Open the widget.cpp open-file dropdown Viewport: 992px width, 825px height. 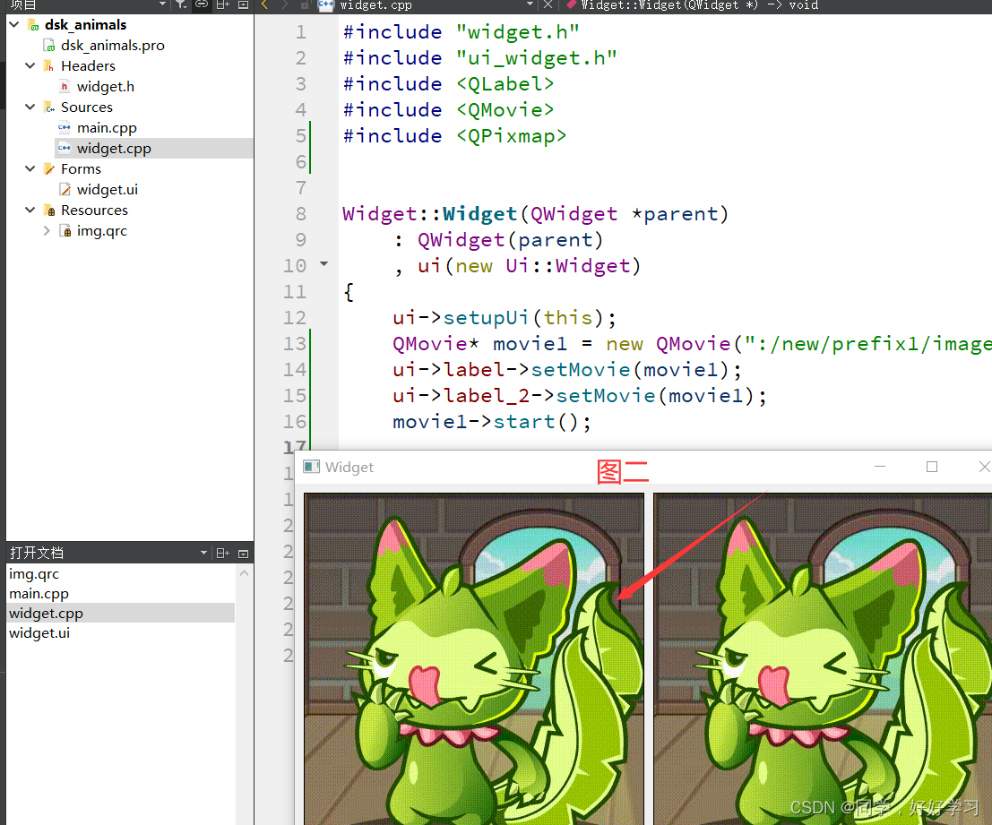pyautogui.click(x=530, y=4)
